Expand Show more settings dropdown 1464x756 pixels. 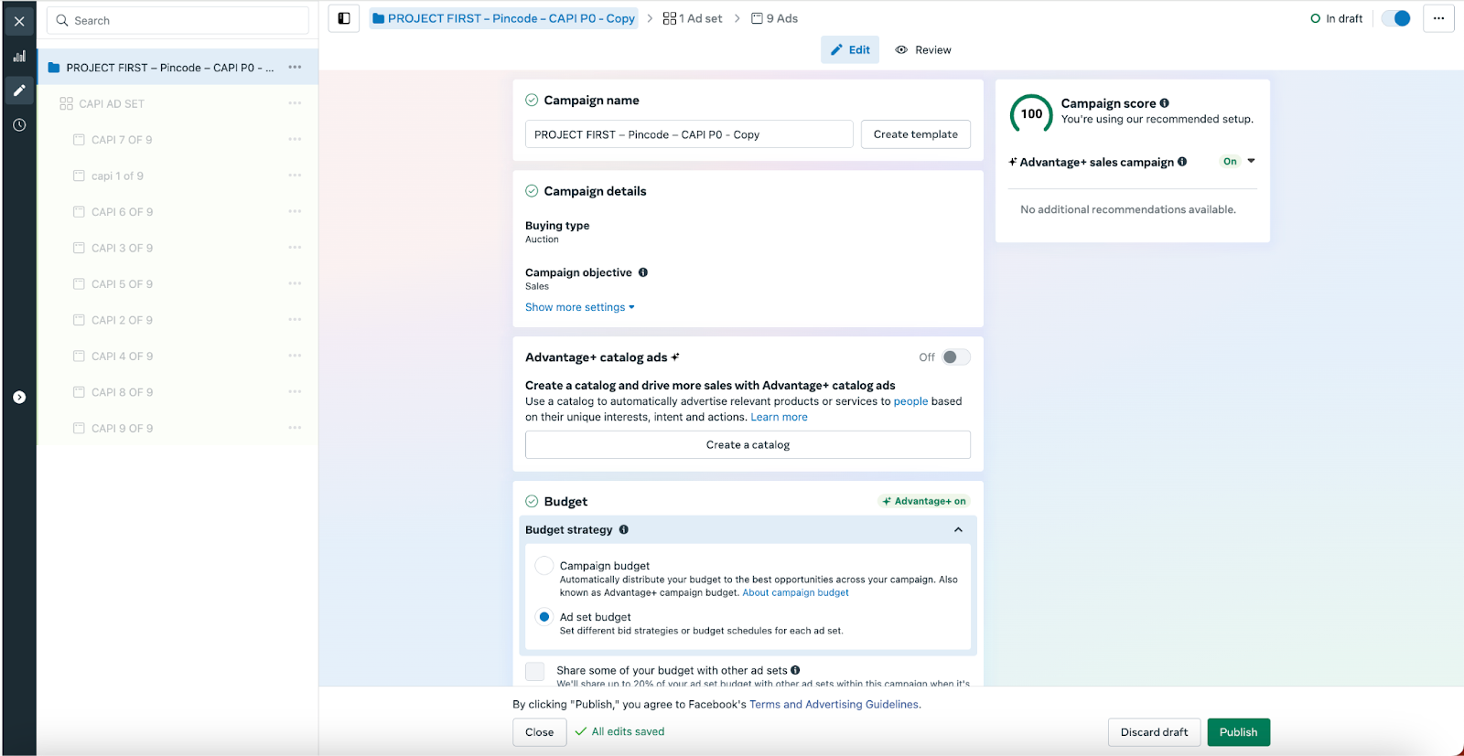579,308
